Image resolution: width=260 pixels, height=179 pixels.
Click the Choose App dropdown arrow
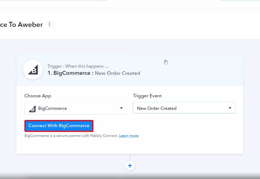point(121,108)
